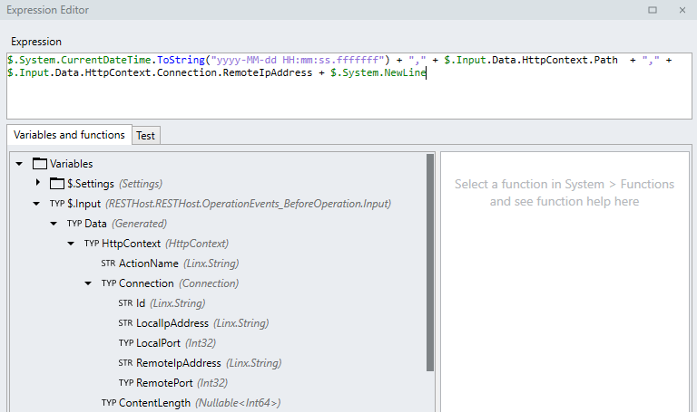Select the ActionName string variable
This screenshot has height=412, width=697.
coord(179,263)
